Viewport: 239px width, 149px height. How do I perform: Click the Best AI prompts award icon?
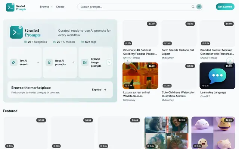click(x=49, y=62)
